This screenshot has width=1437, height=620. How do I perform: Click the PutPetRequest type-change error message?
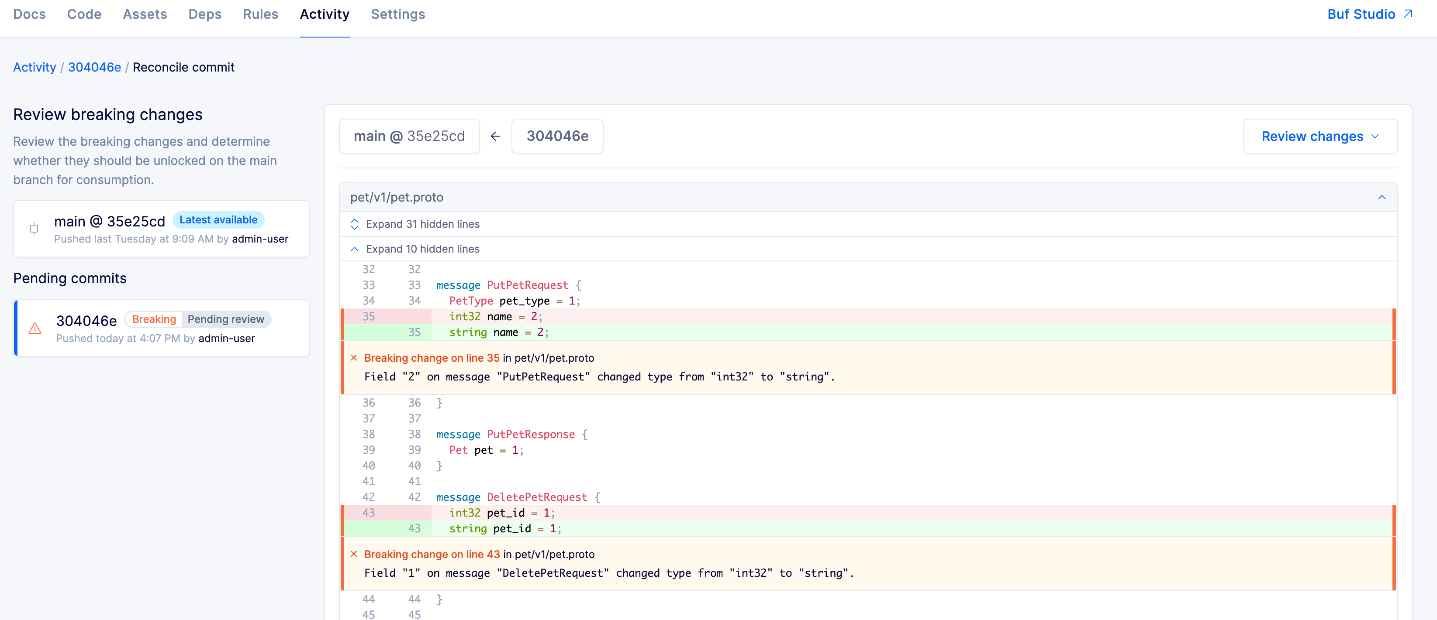point(600,377)
